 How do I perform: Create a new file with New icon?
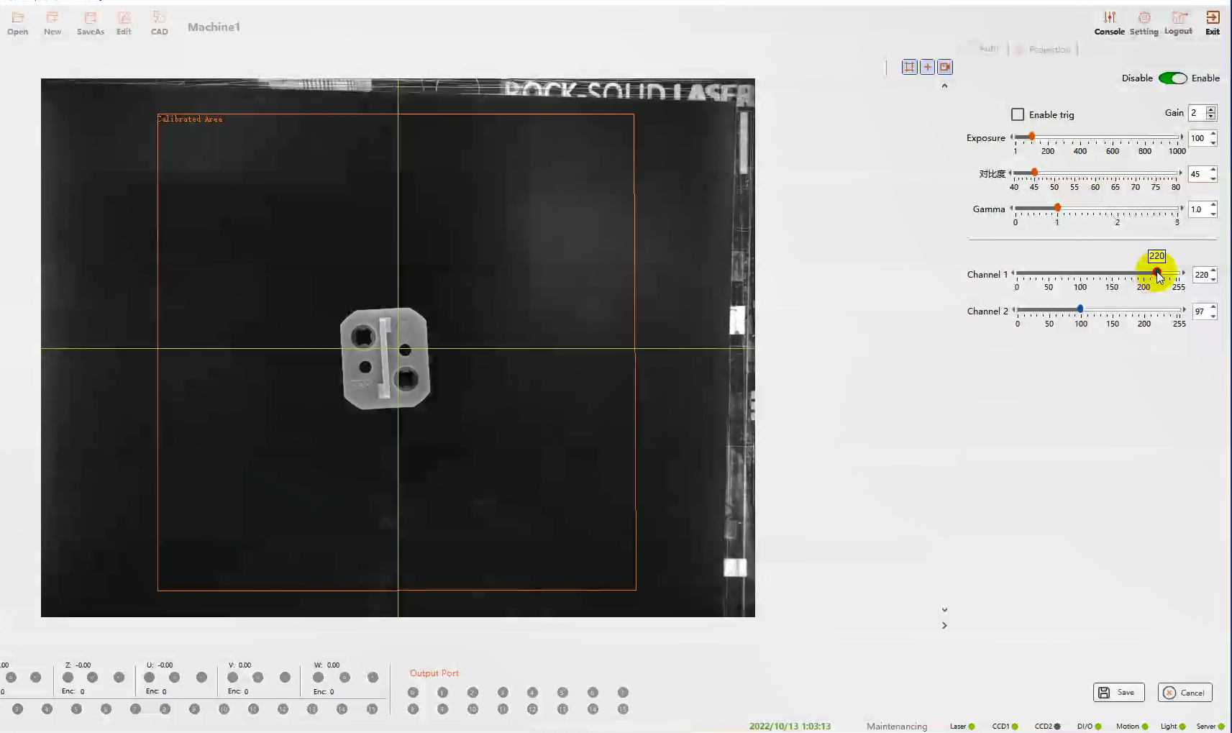(53, 22)
